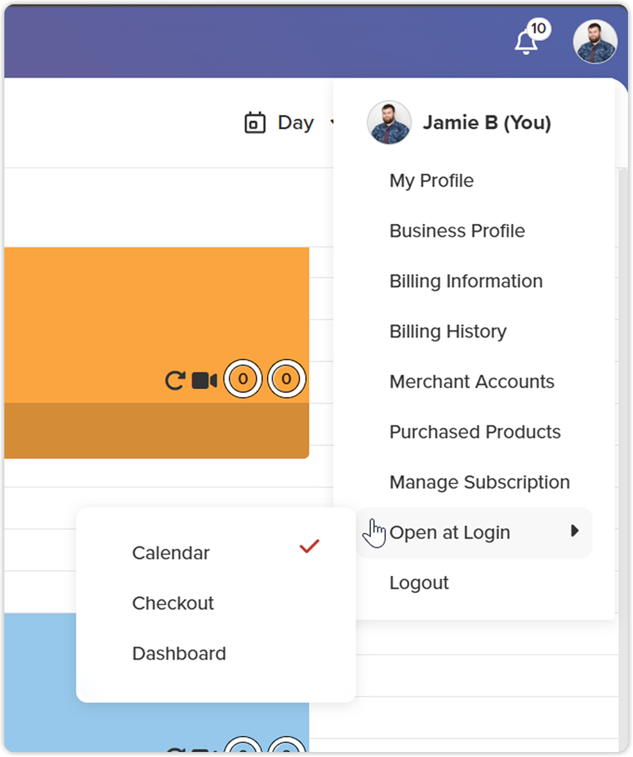Open the notification count badge showing 10
The width and height of the screenshot is (633, 757).
pos(539,29)
